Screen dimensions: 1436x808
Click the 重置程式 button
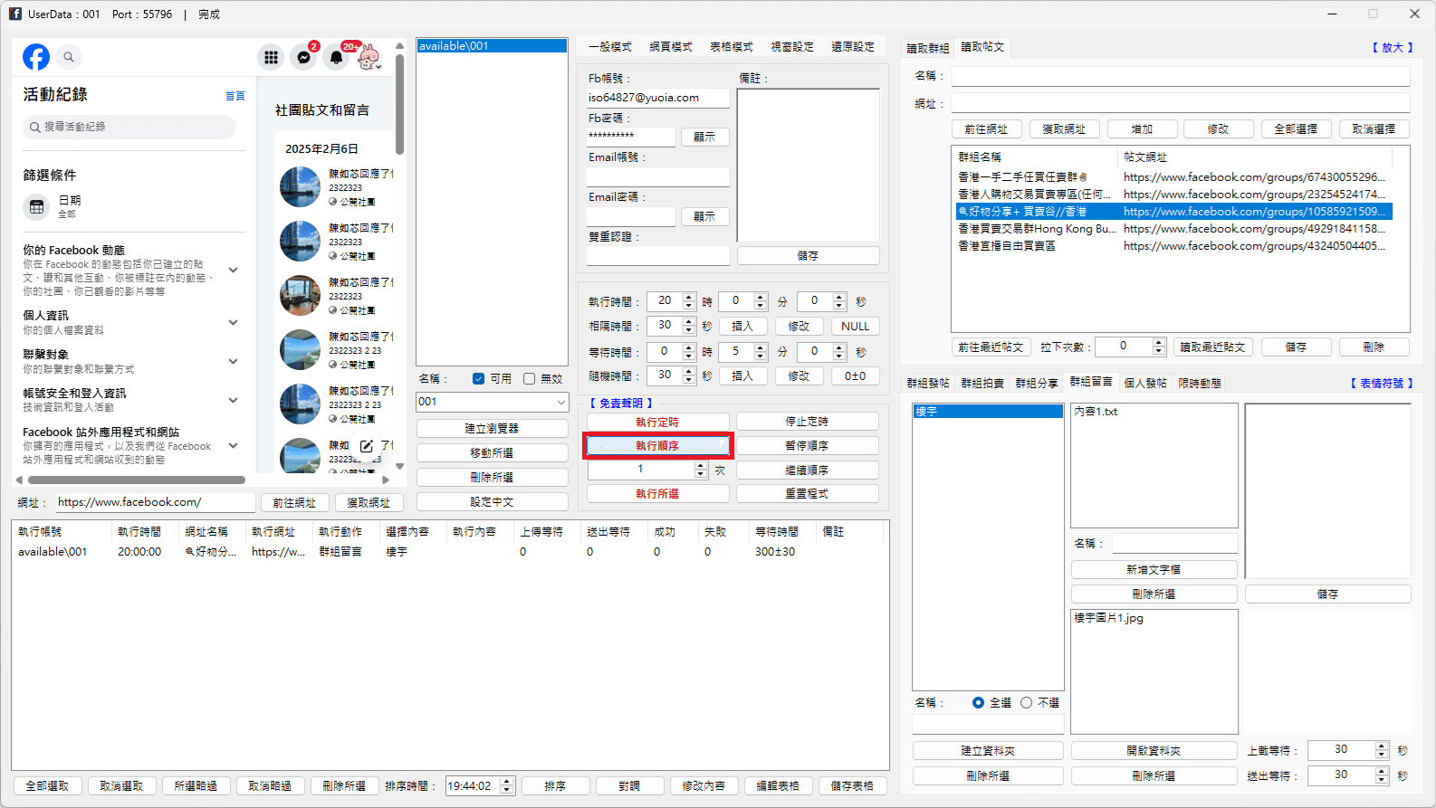pos(807,494)
